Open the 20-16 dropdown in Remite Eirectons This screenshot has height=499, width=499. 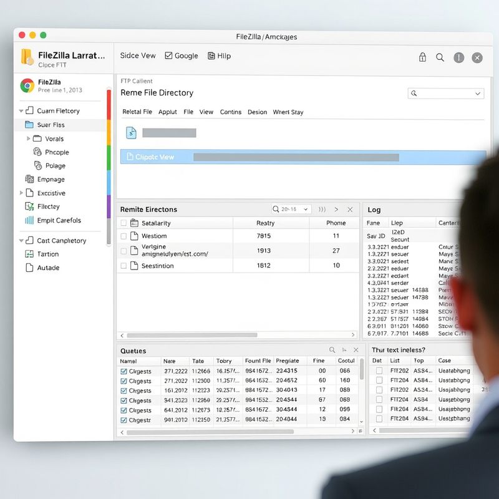click(306, 210)
